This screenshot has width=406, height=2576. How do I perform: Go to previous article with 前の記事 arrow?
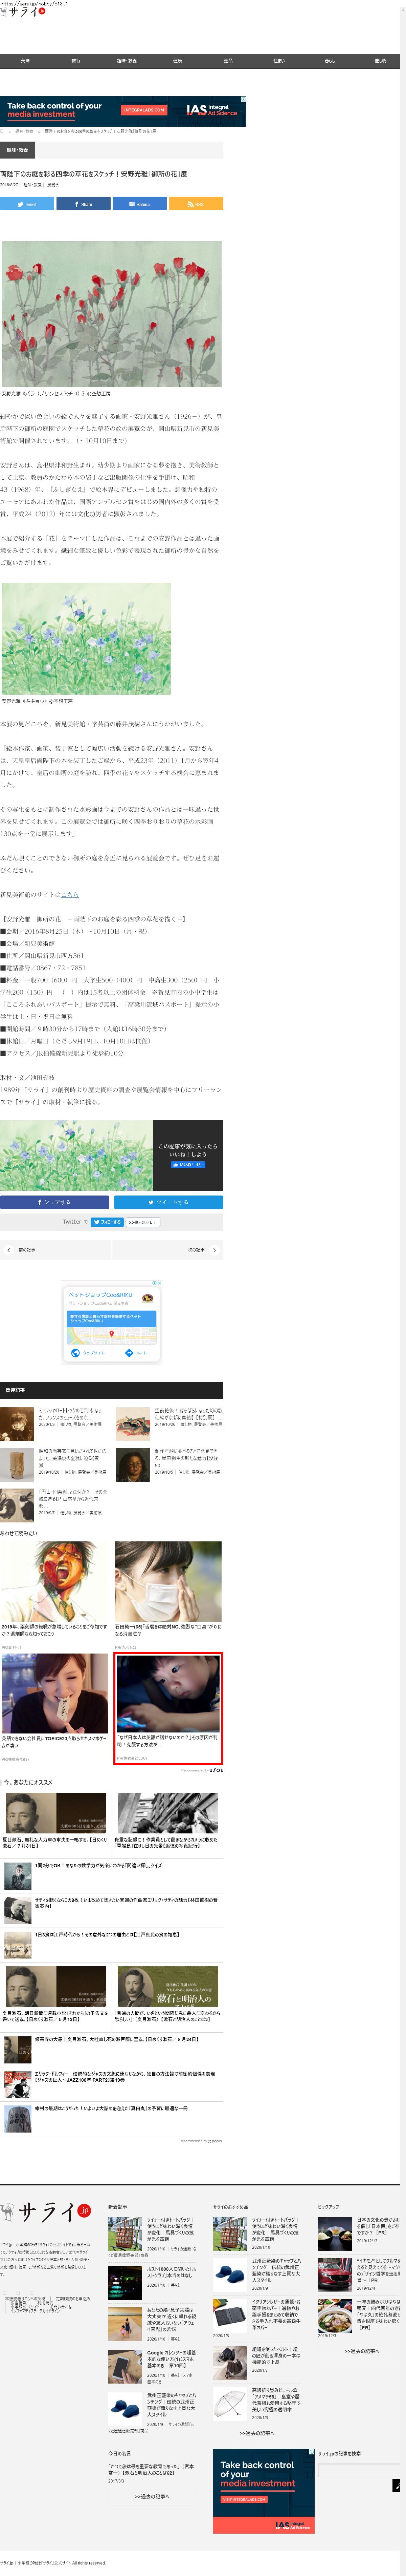pyautogui.click(x=9, y=1250)
